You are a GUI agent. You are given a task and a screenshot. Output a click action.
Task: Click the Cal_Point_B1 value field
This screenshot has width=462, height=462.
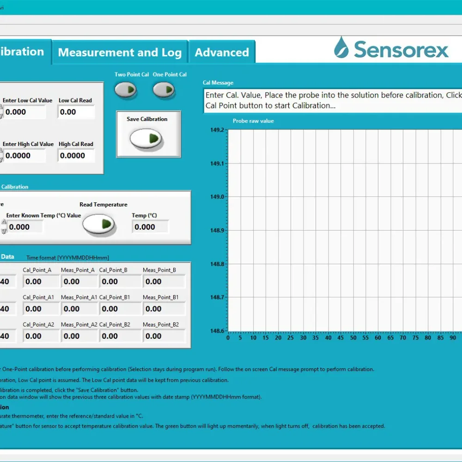(x=120, y=309)
